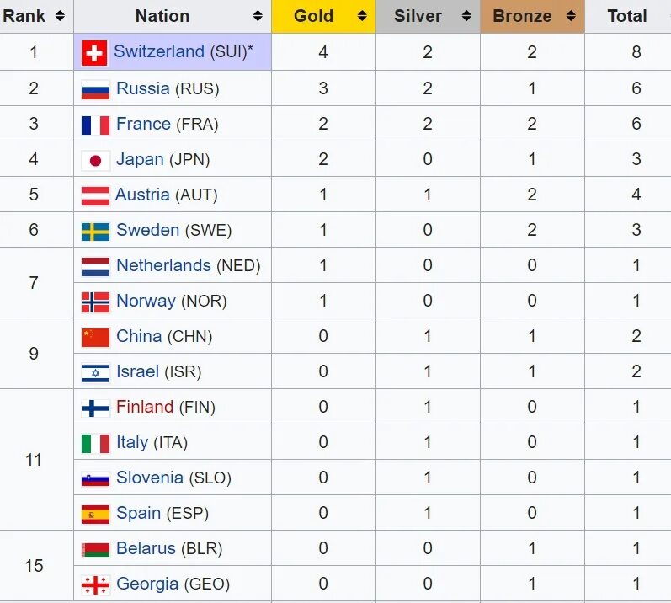The height and width of the screenshot is (603, 671).
Task: Click the China flag icon
Action: 95,337
